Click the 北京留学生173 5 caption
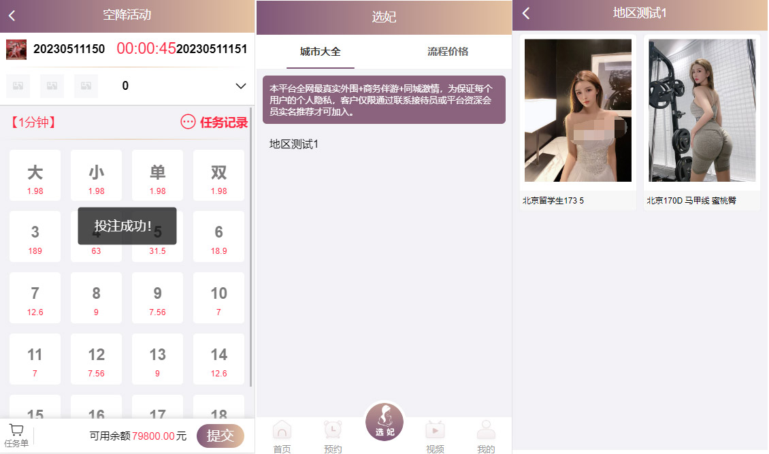 tap(553, 201)
